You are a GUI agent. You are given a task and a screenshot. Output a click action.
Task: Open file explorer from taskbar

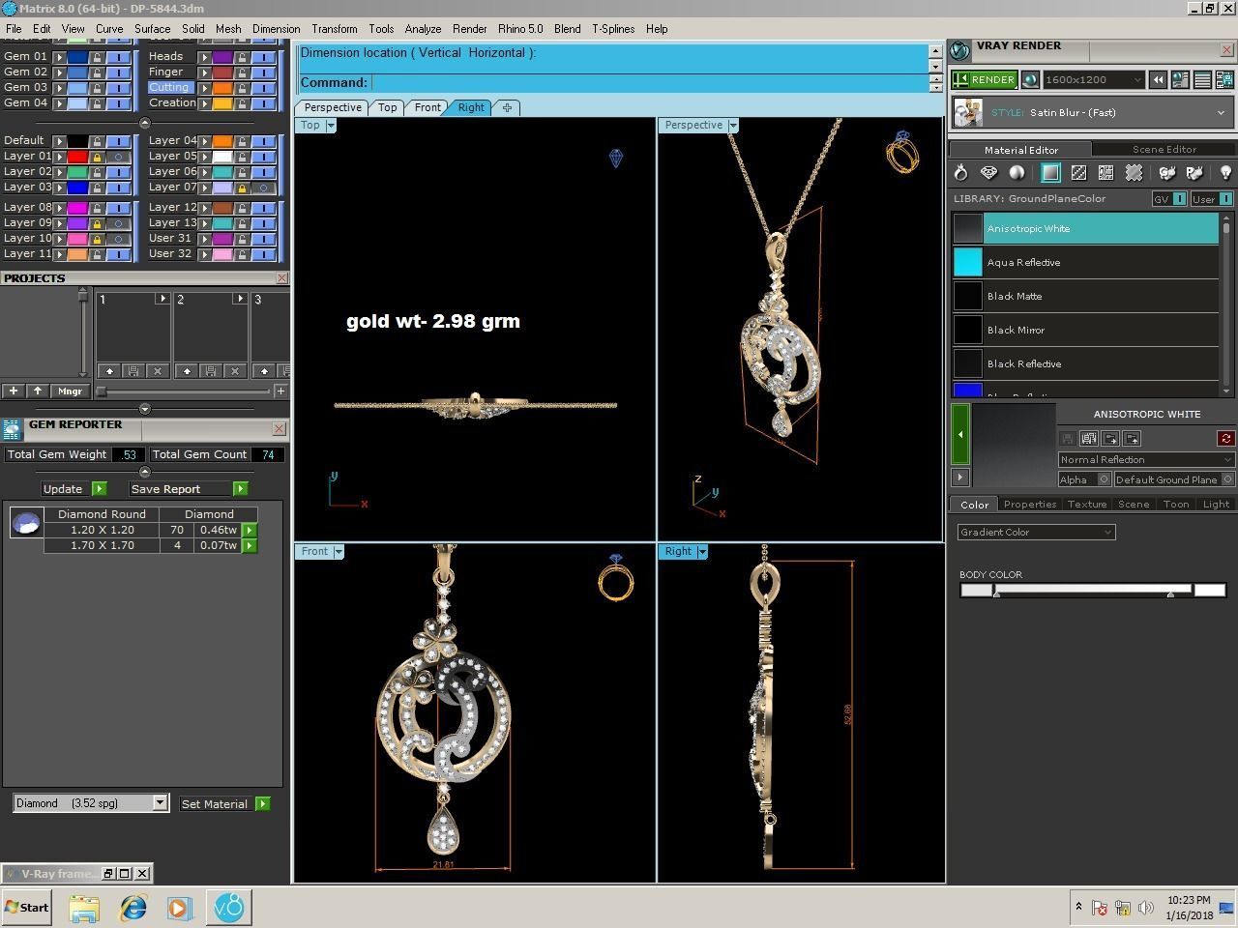tap(84, 908)
